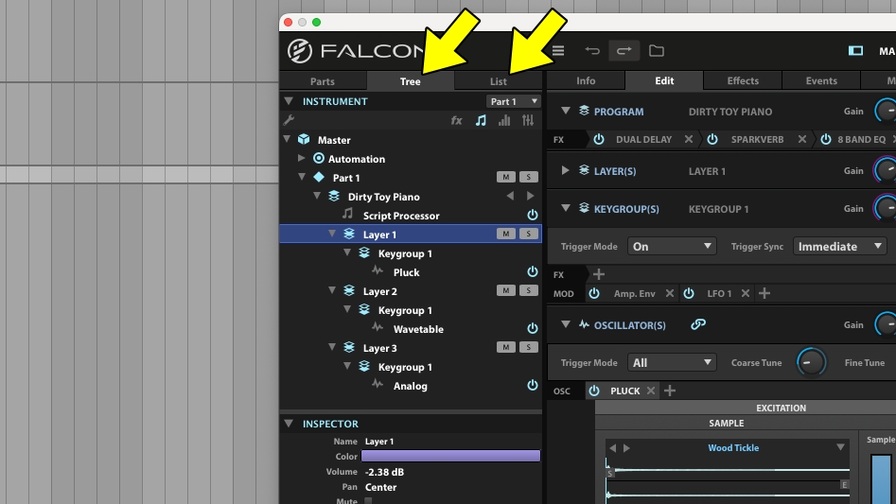Switch to the Tree tab
896x504 pixels.
pos(411,81)
